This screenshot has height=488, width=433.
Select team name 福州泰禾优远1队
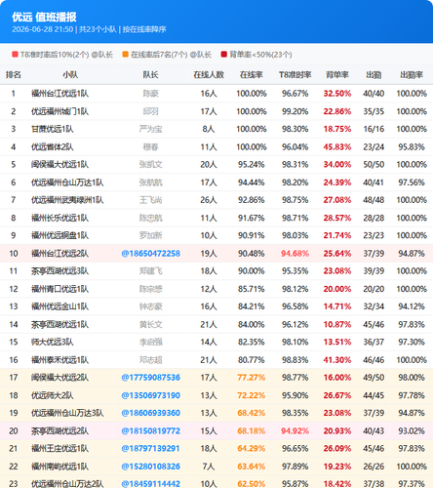pos(59,360)
